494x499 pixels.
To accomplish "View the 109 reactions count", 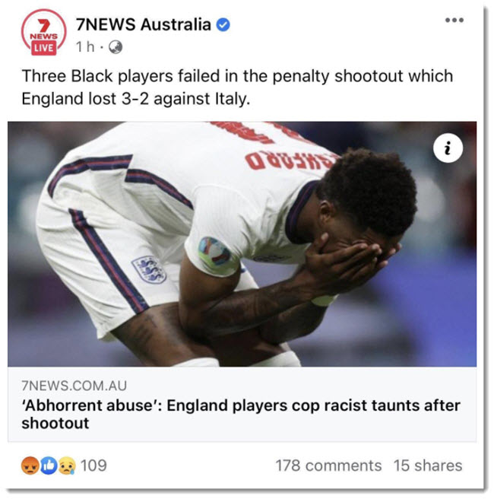I will pyautogui.click(x=93, y=466).
